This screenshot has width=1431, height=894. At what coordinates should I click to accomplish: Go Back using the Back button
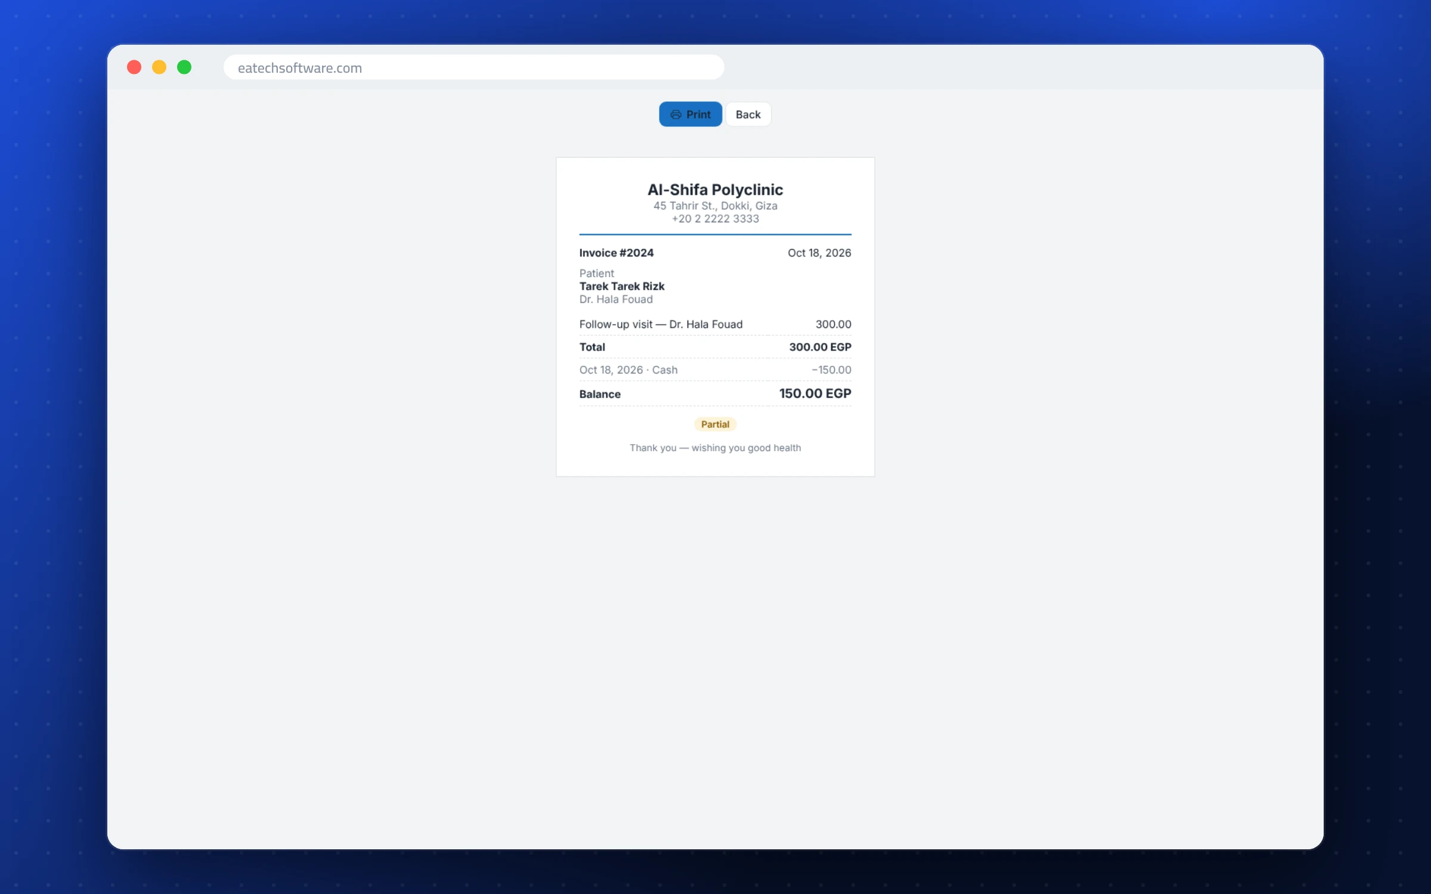748,114
